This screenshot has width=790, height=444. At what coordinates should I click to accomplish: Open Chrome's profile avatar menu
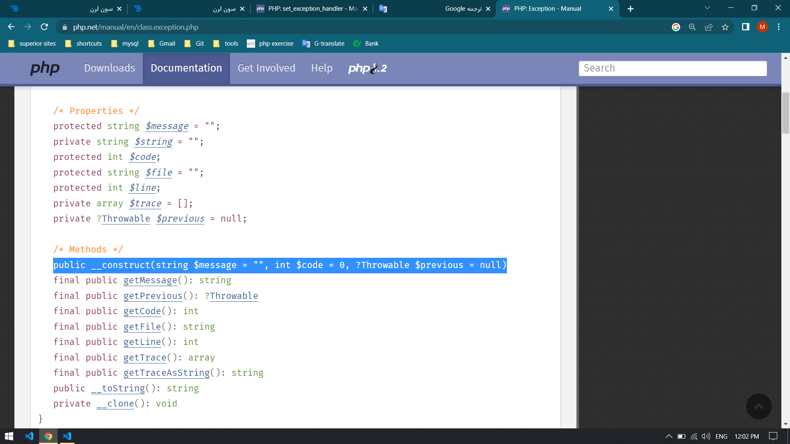(x=762, y=27)
